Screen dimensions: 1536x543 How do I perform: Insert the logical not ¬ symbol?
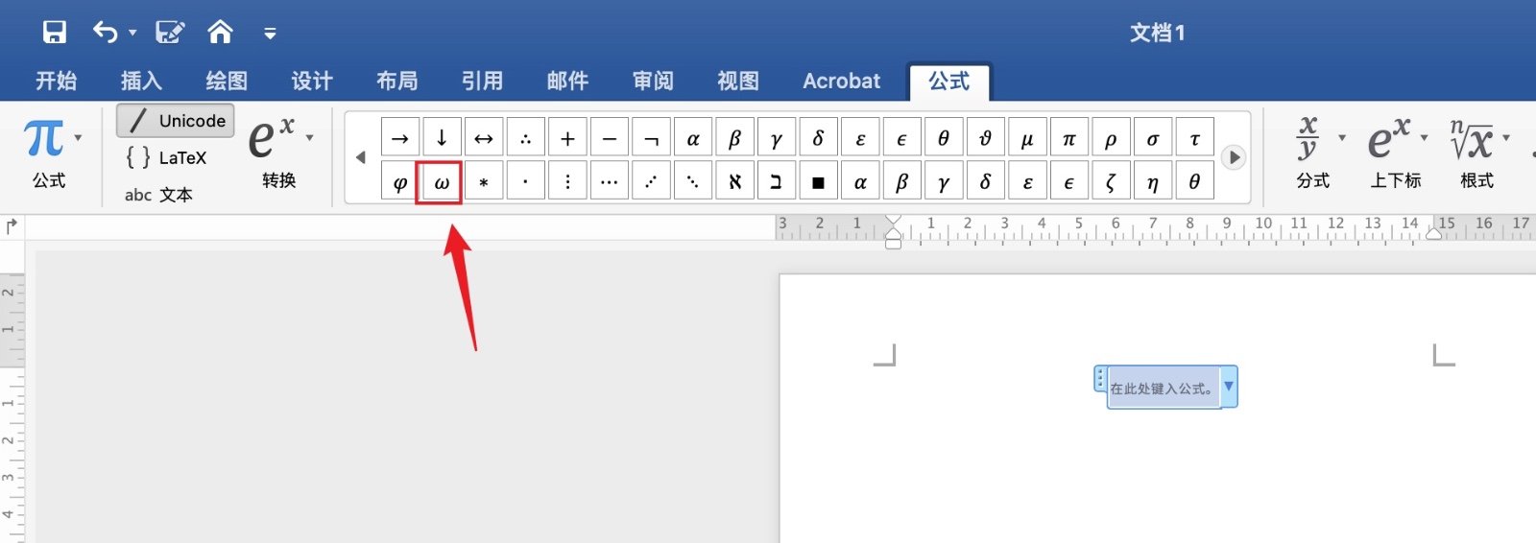(x=651, y=138)
